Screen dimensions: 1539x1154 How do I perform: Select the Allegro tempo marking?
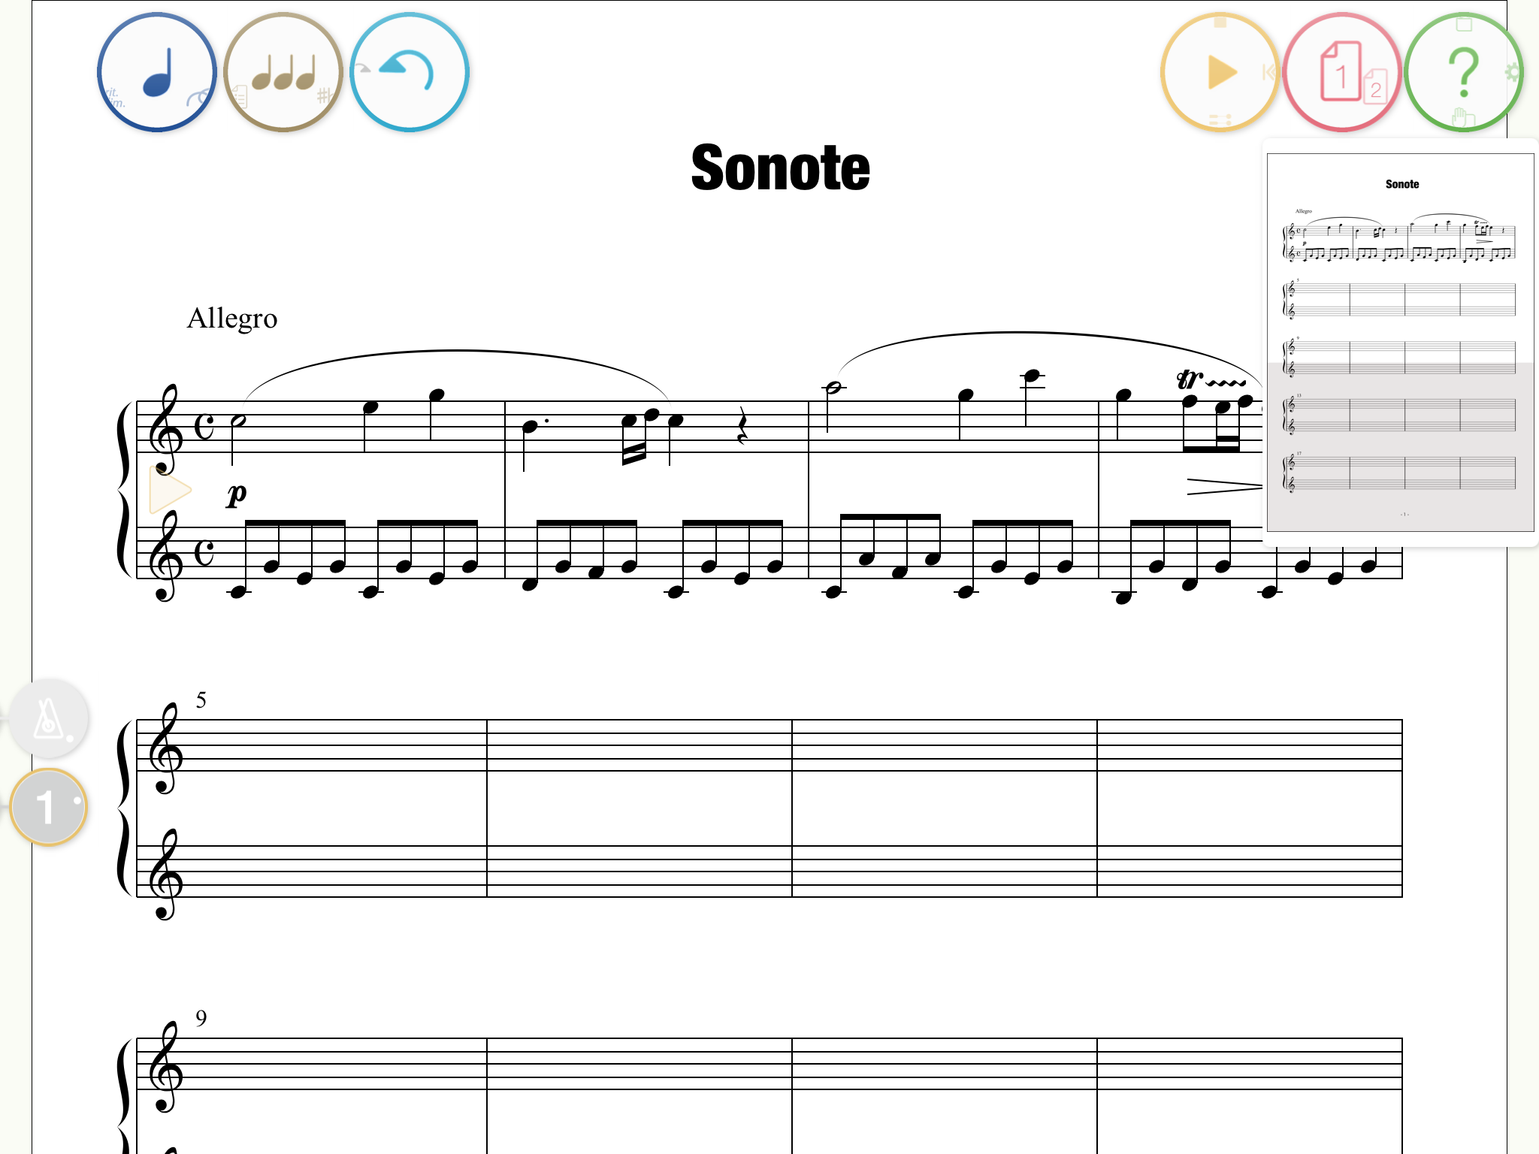[x=232, y=319]
